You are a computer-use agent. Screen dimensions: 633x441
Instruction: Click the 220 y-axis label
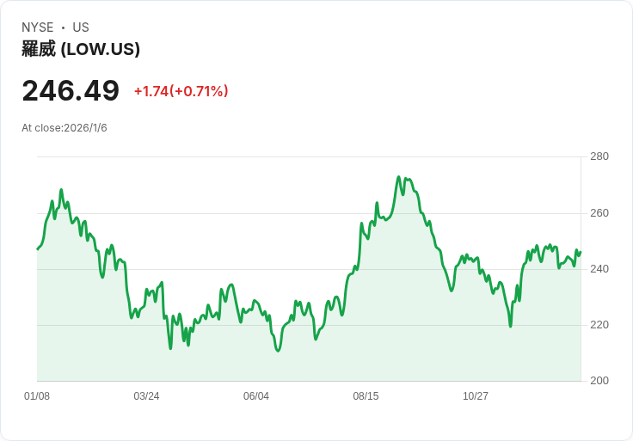click(599, 325)
